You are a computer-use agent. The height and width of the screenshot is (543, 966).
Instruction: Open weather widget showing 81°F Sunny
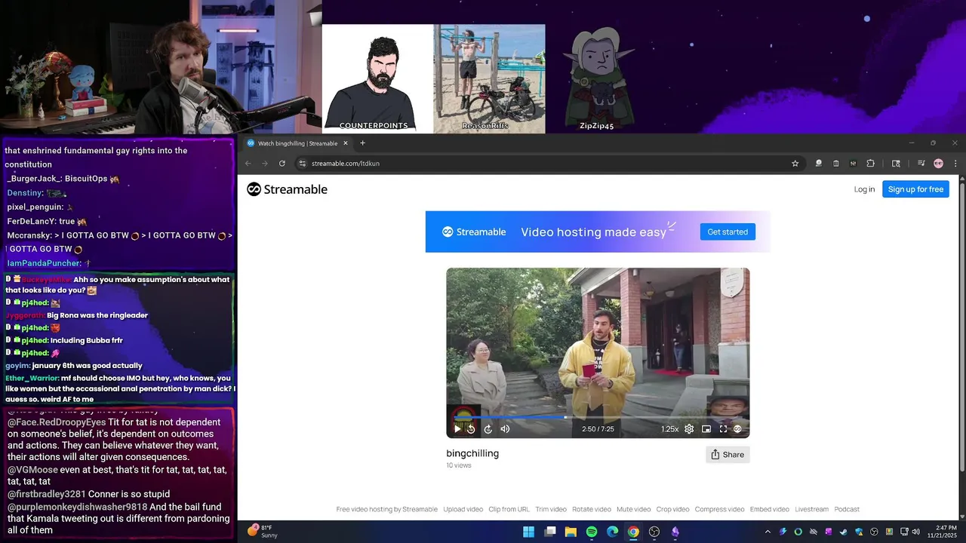click(x=263, y=532)
